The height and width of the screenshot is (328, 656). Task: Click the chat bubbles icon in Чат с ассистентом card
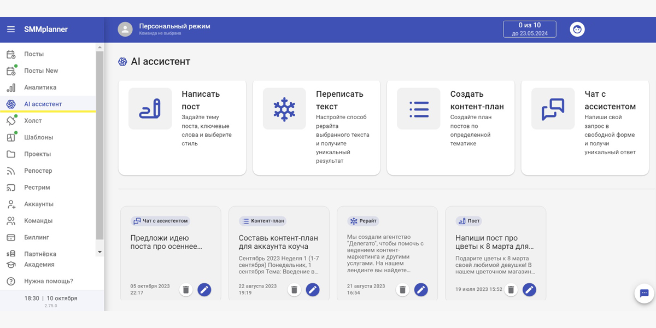tap(553, 109)
